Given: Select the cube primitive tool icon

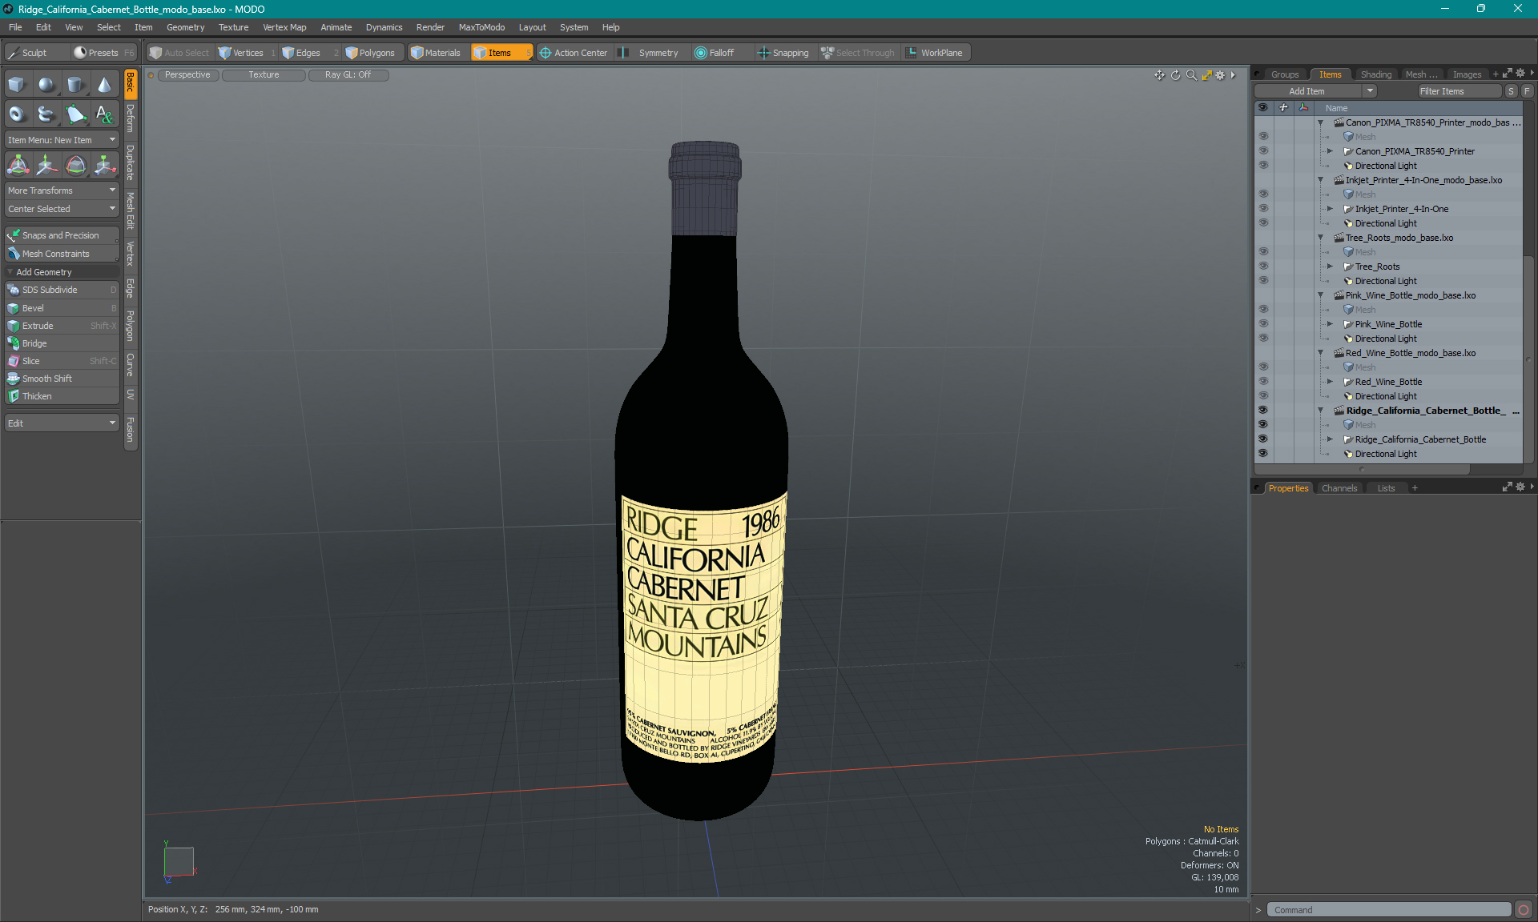Looking at the screenshot, I should (17, 85).
